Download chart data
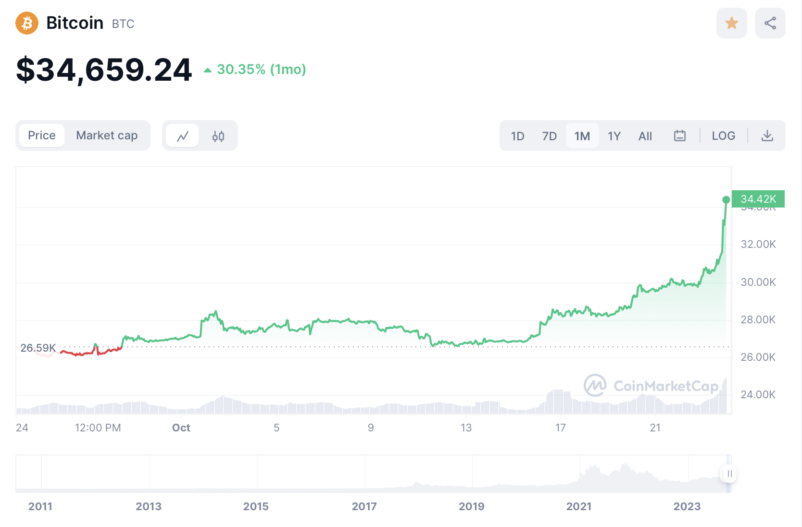This screenshot has width=802, height=527. tap(767, 136)
